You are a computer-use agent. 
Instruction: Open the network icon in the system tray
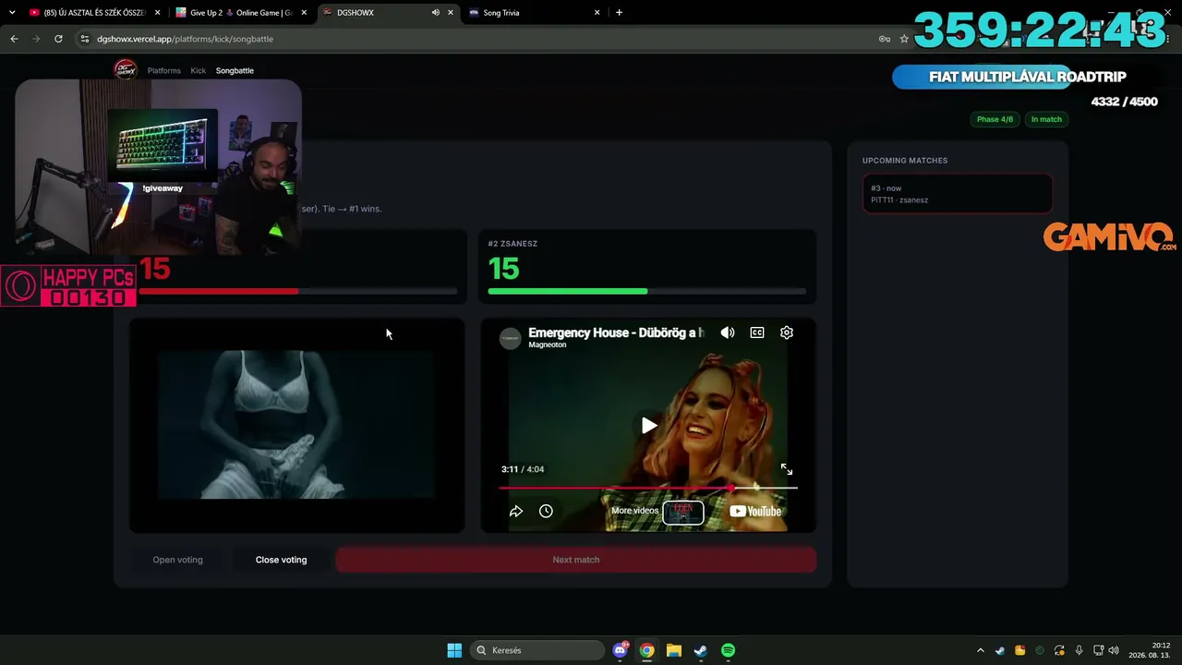point(1099,650)
